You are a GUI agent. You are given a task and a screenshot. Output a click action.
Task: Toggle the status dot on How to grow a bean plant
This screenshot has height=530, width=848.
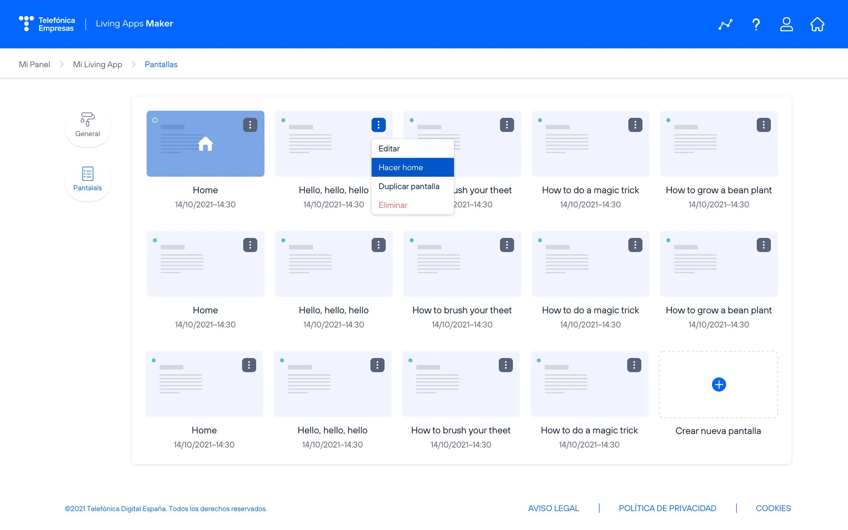pos(668,120)
